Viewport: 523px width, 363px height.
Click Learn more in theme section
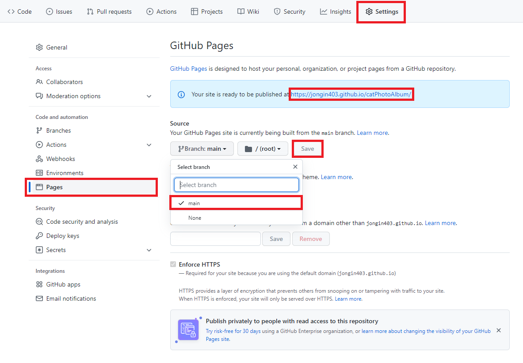(336, 177)
